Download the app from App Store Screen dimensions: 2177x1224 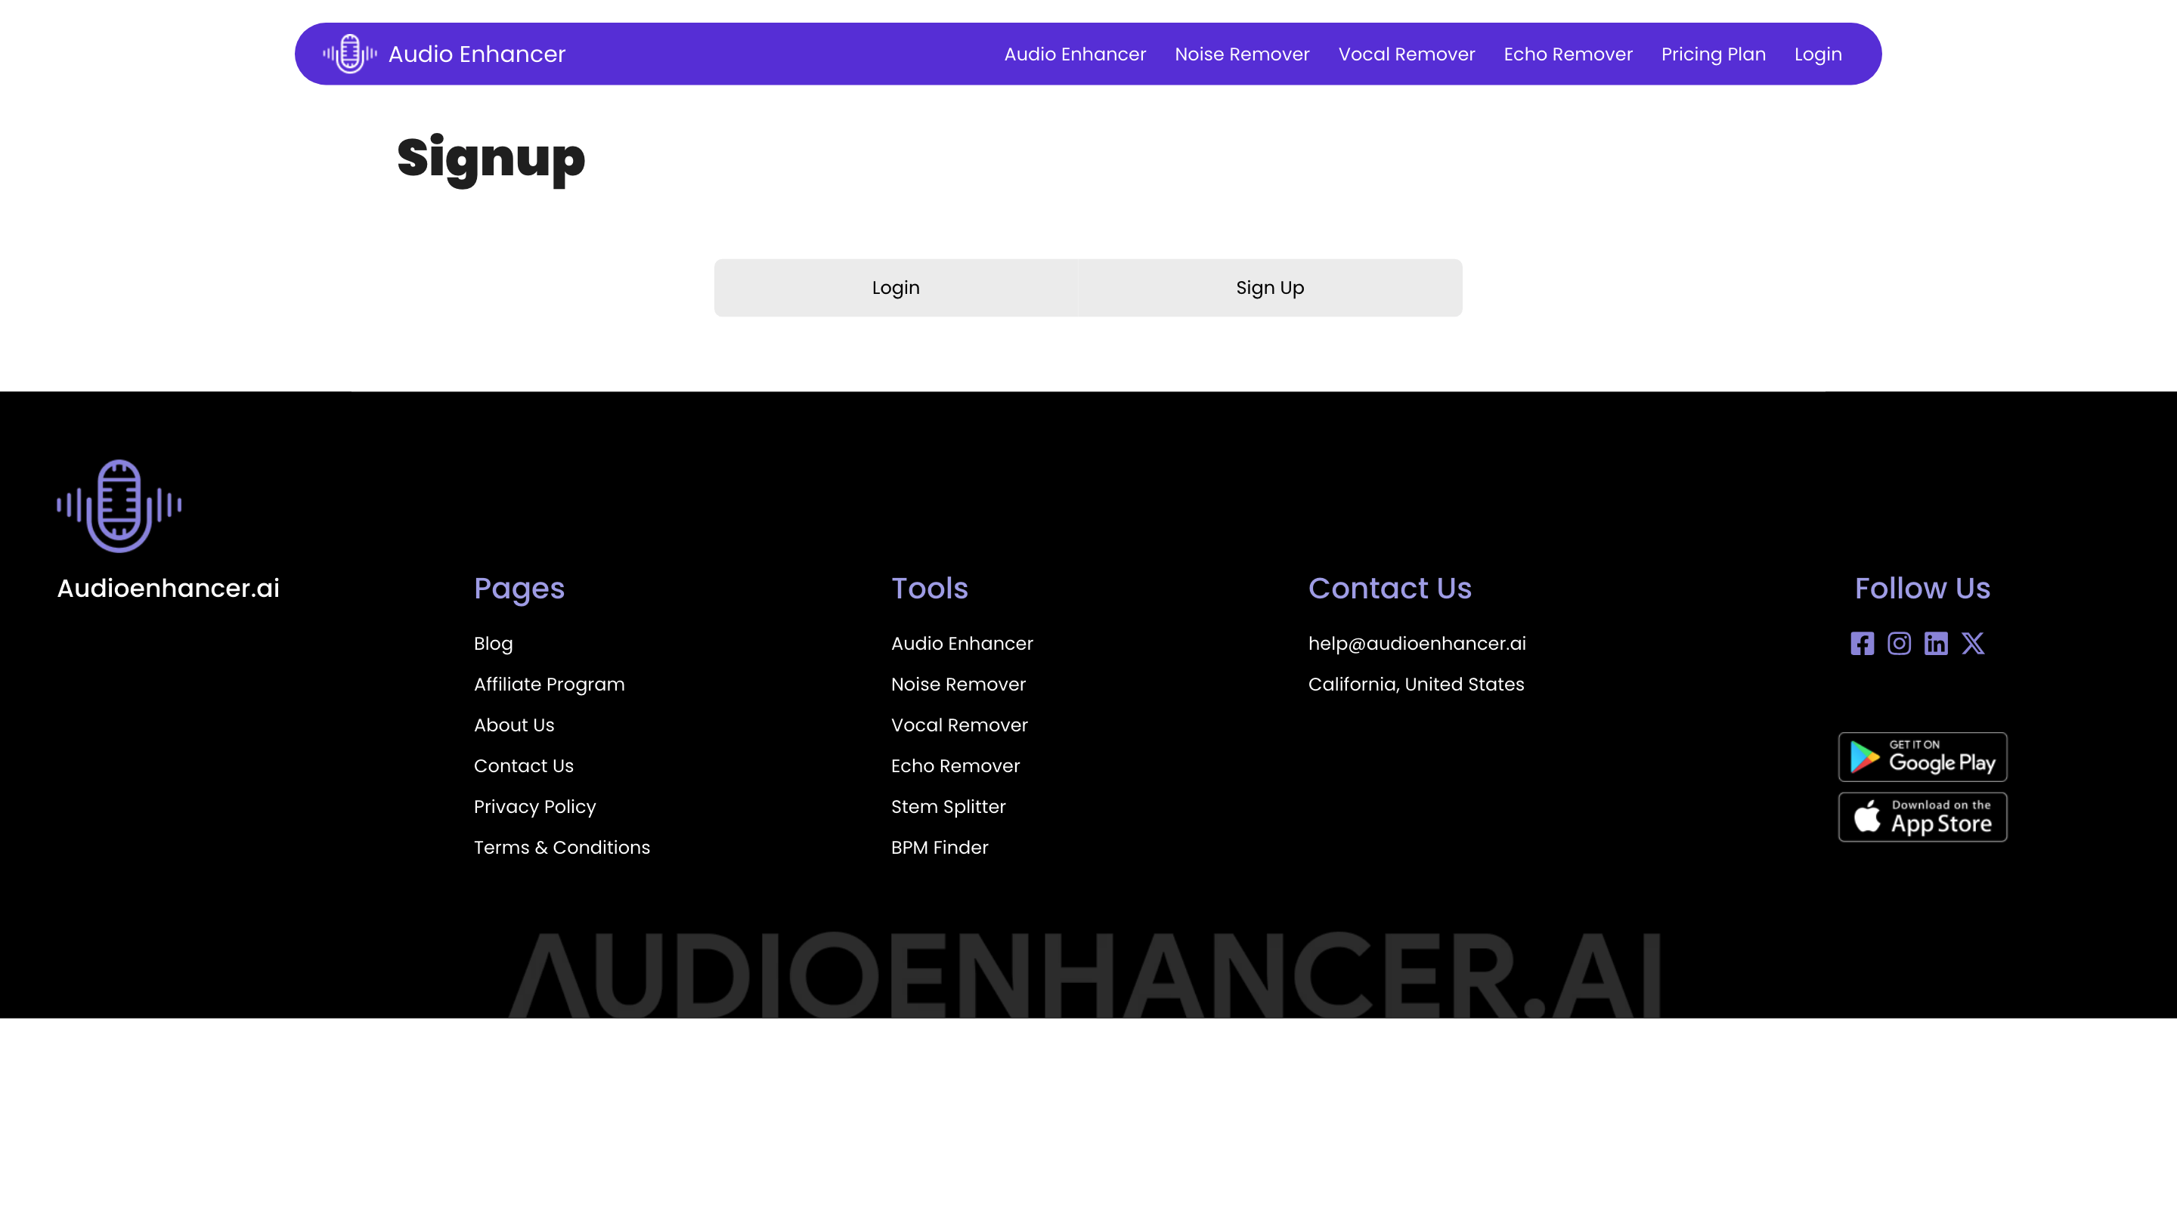(x=1922, y=817)
